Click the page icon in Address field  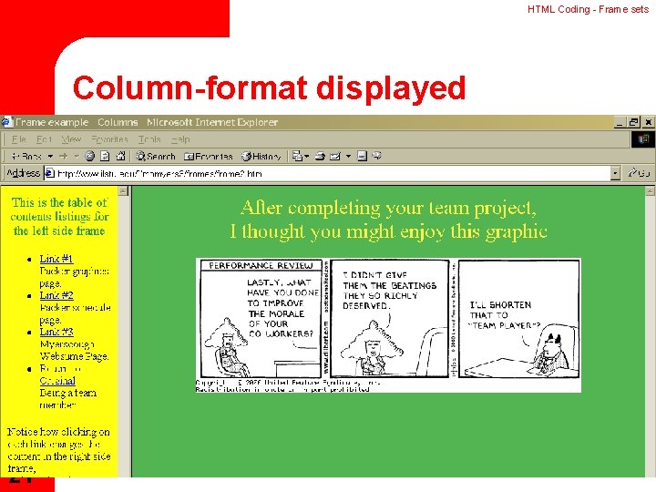[x=50, y=173]
